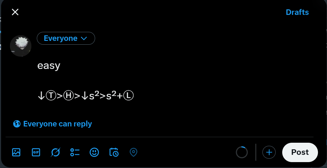Add a poll to the post

[x=75, y=152]
